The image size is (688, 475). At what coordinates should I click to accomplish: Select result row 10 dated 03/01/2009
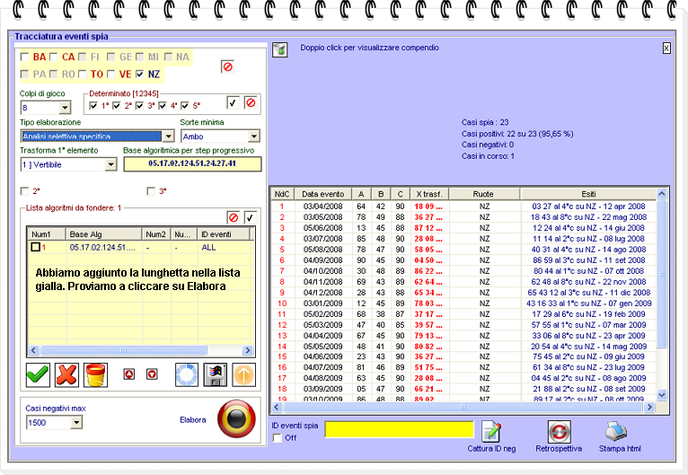(x=463, y=303)
